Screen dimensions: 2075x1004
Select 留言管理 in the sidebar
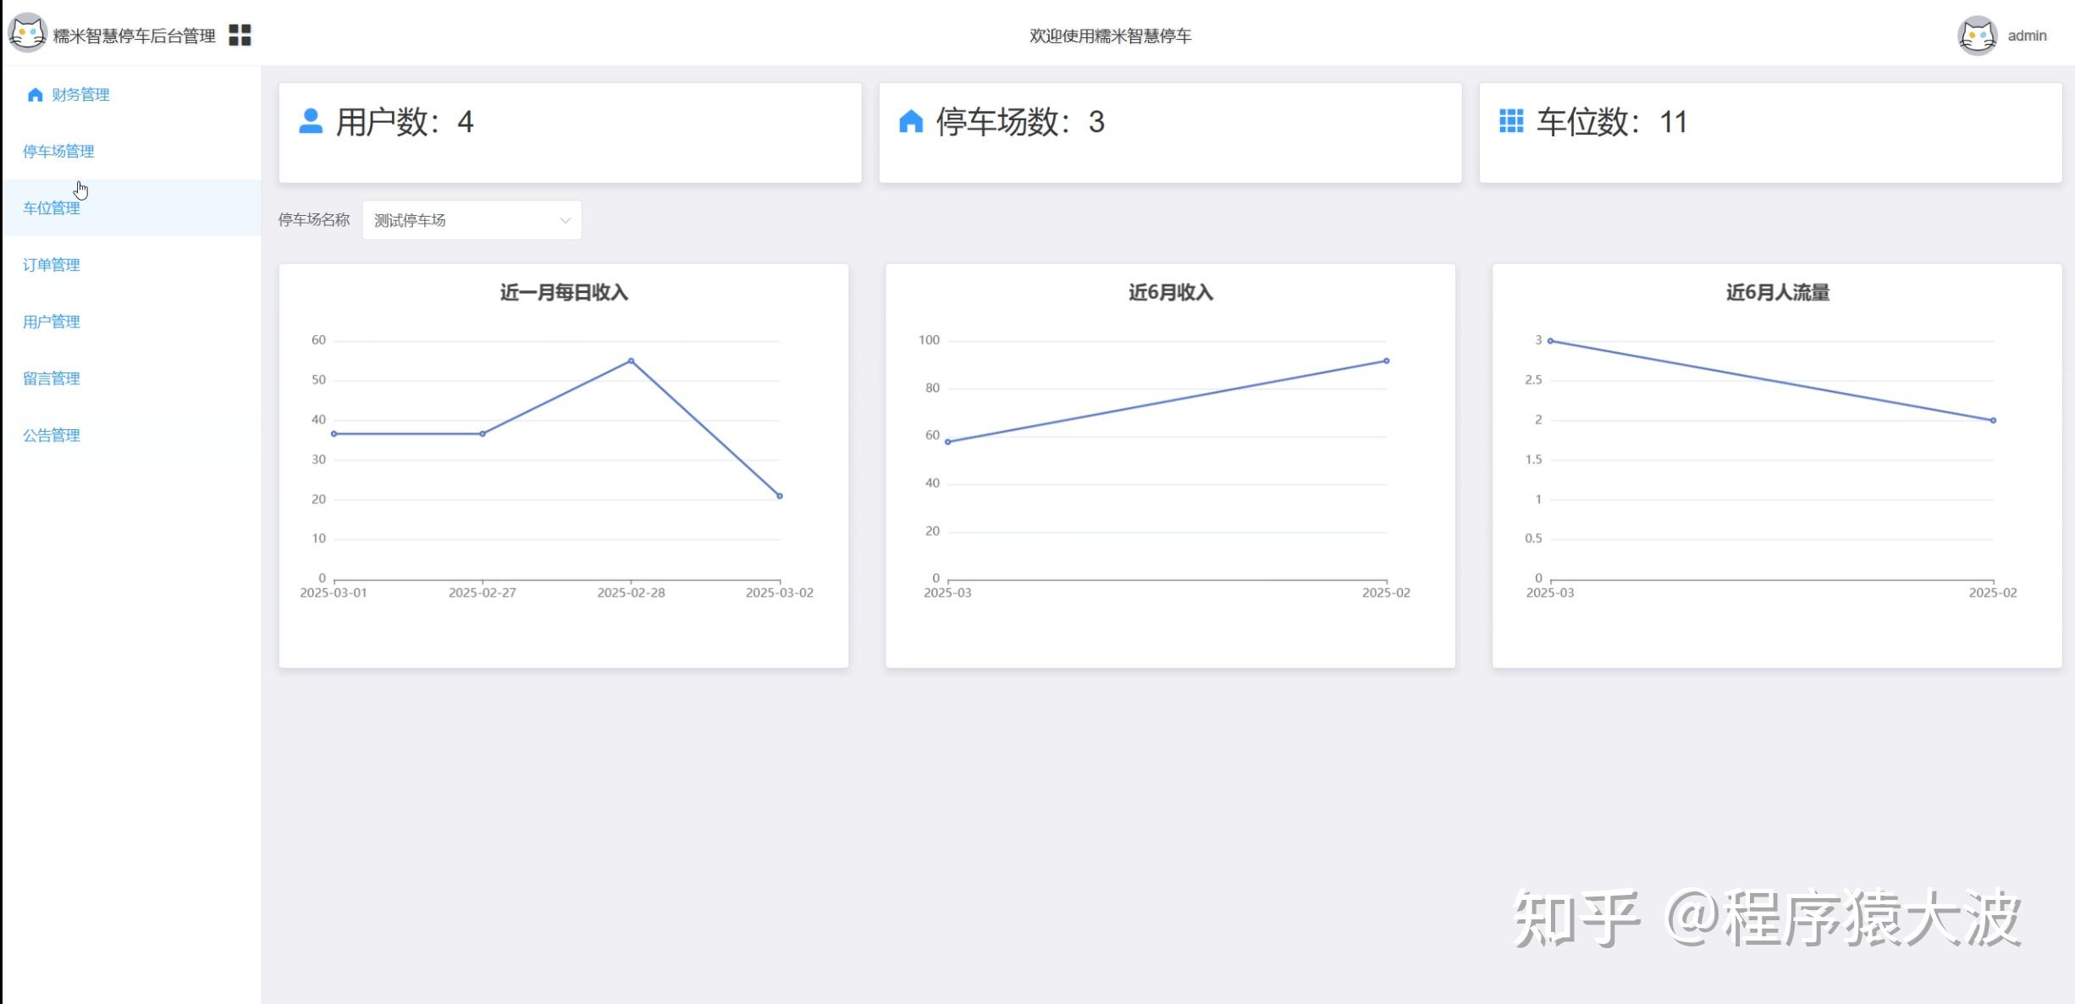[x=51, y=378]
